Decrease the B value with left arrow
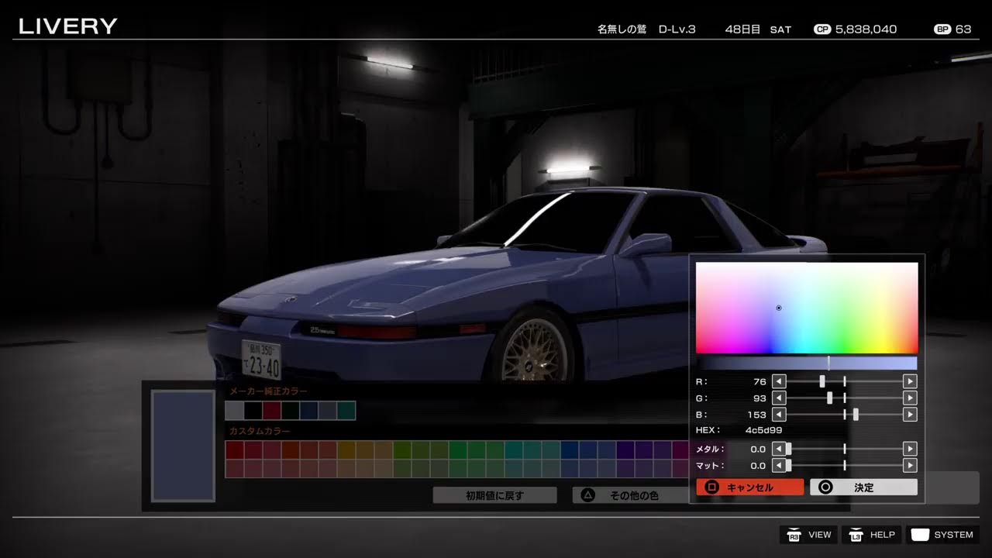 (x=779, y=415)
